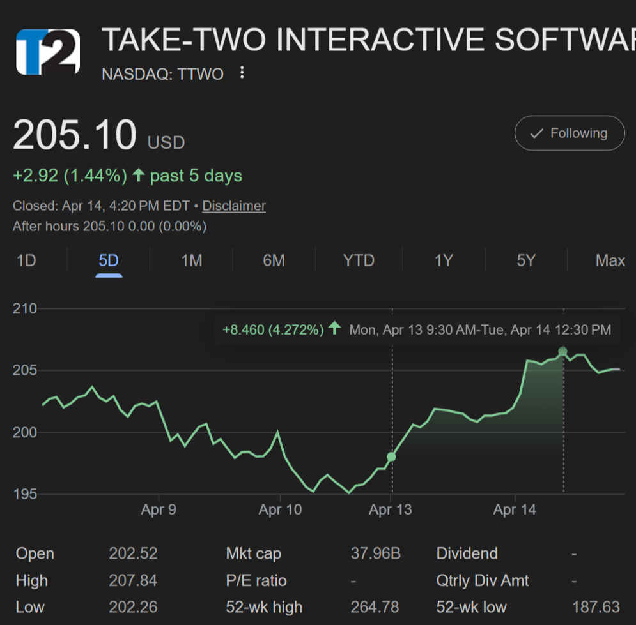The width and height of the screenshot is (636, 625).
Task: Click the After hours 205.10 line
Action: coord(109,226)
